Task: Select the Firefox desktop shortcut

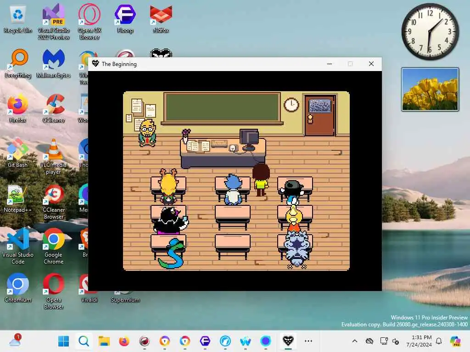Action: [18, 108]
